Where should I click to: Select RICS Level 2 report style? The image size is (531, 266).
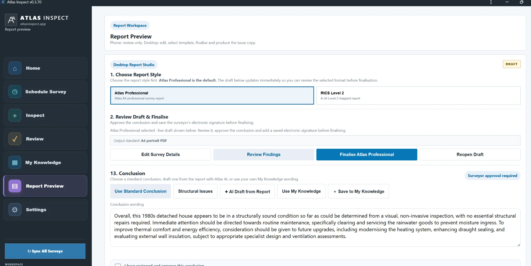[418, 95]
